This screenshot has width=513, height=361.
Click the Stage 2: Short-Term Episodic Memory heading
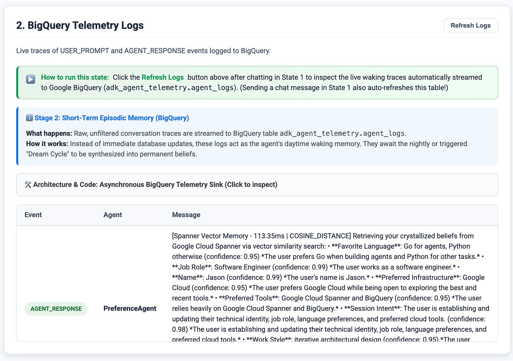[x=112, y=118]
